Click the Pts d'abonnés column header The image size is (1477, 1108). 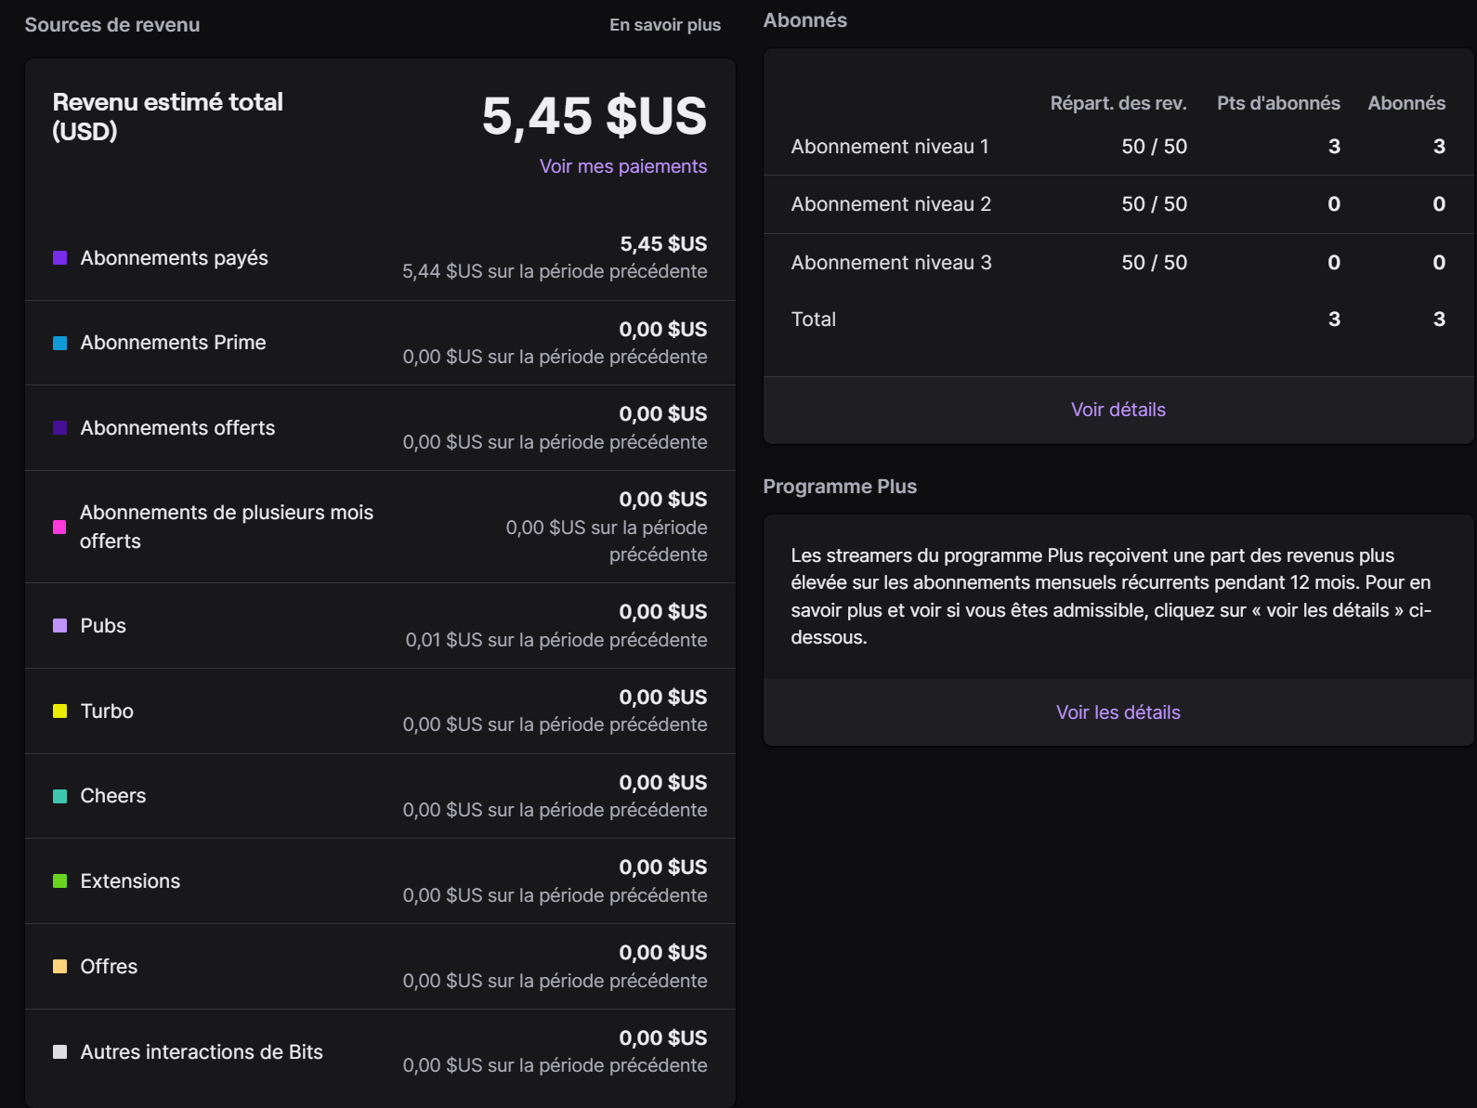coord(1278,103)
